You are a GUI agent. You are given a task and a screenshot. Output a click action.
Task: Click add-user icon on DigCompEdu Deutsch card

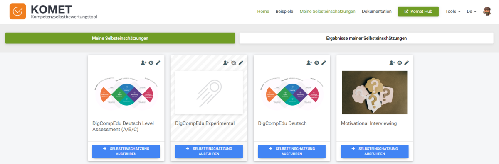[x=309, y=63]
